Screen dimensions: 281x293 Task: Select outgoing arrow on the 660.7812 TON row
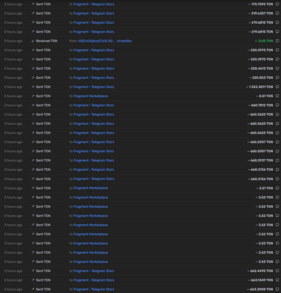33,105
